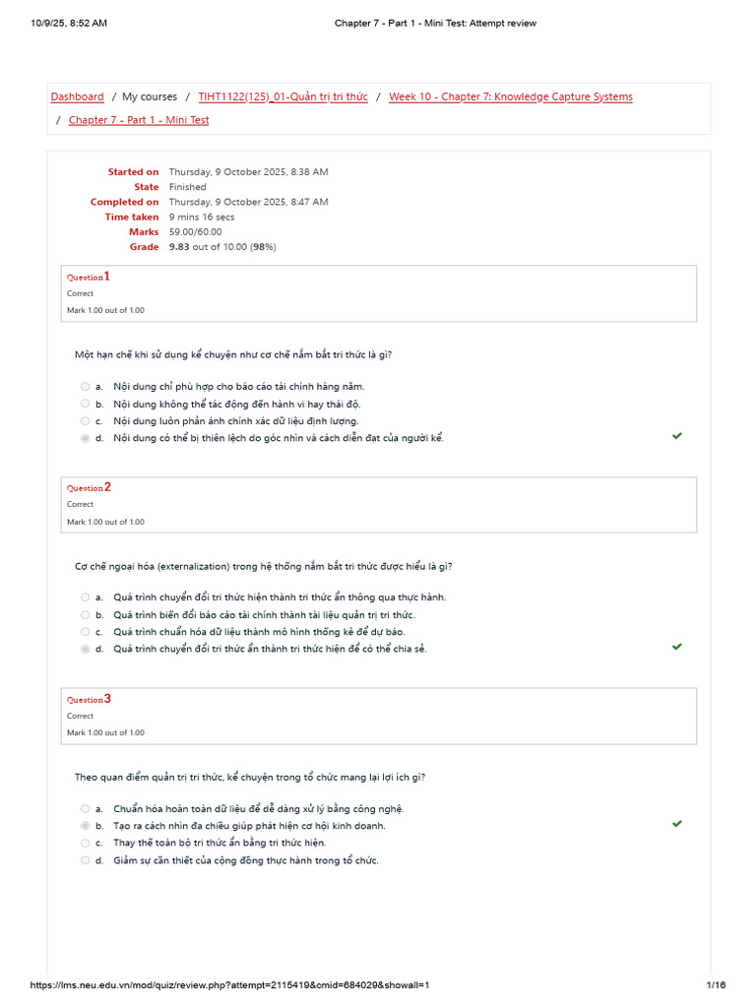The height and width of the screenshot is (1008, 756).
Task: Open Week 10 - Chapter 7 Knowledge Capture Systems link
Action: [511, 96]
